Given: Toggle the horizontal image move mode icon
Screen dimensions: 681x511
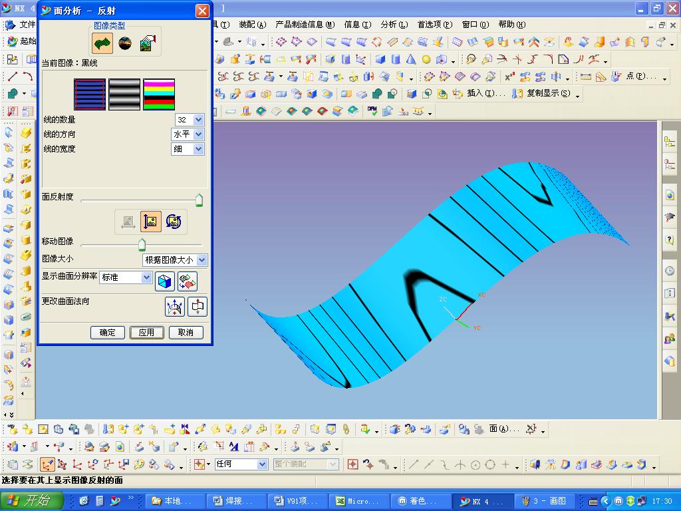Looking at the screenshot, I should (x=128, y=222).
